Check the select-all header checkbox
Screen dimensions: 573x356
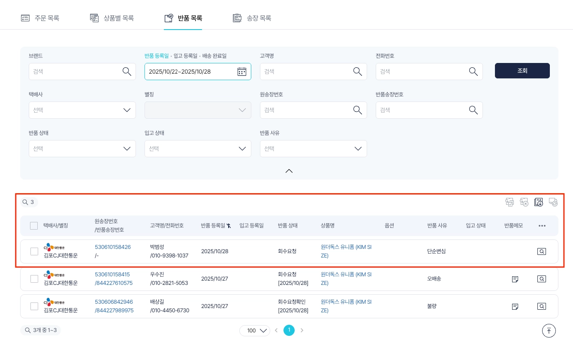coord(34,226)
